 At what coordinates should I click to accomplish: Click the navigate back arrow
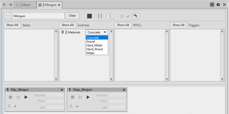[4, 5]
